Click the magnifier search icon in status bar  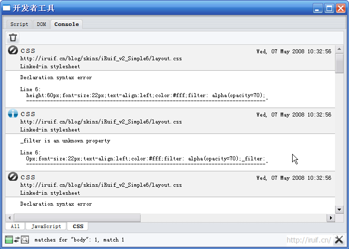[x=24, y=240]
